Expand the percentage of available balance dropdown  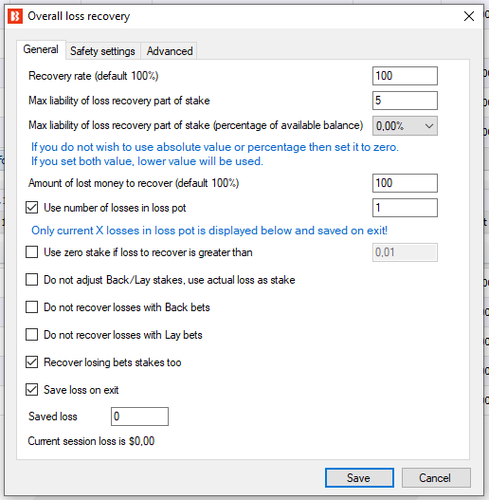pyautogui.click(x=405, y=125)
